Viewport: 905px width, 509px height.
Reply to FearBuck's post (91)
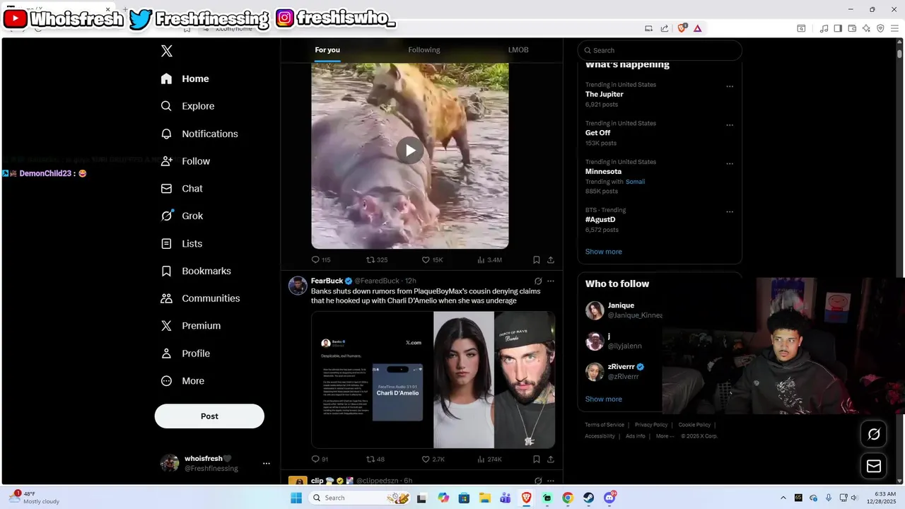(x=320, y=459)
